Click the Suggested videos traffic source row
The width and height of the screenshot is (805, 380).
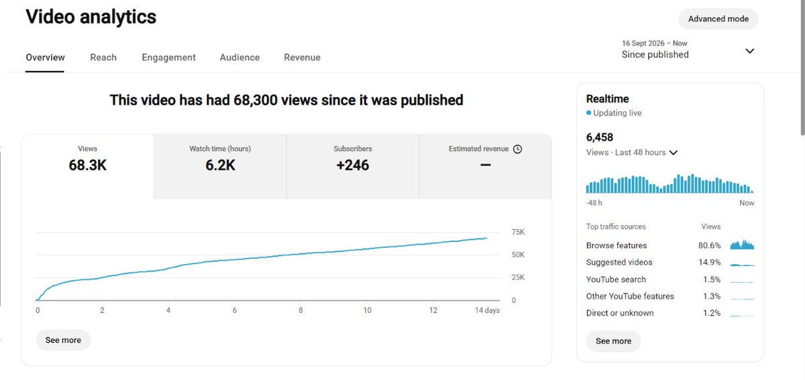(x=670, y=263)
